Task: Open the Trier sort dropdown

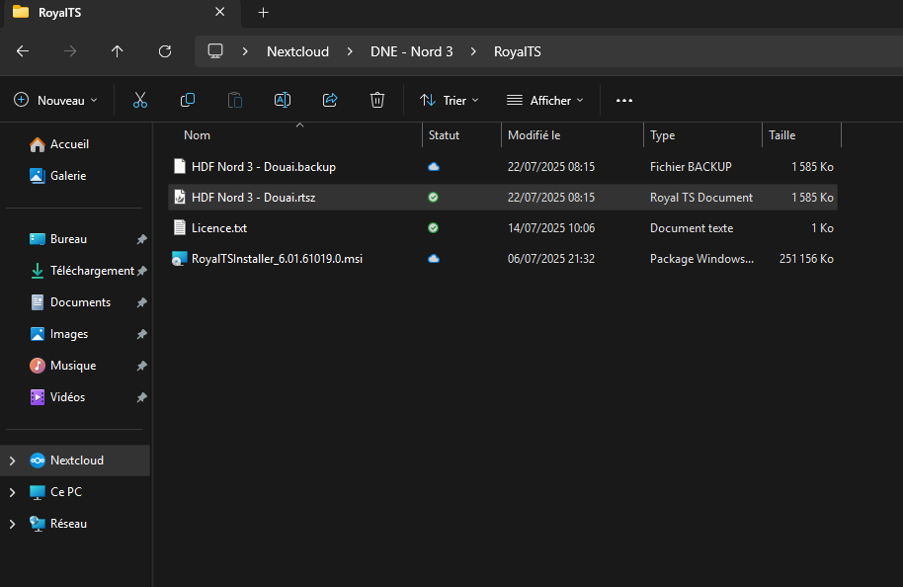Action: [450, 100]
